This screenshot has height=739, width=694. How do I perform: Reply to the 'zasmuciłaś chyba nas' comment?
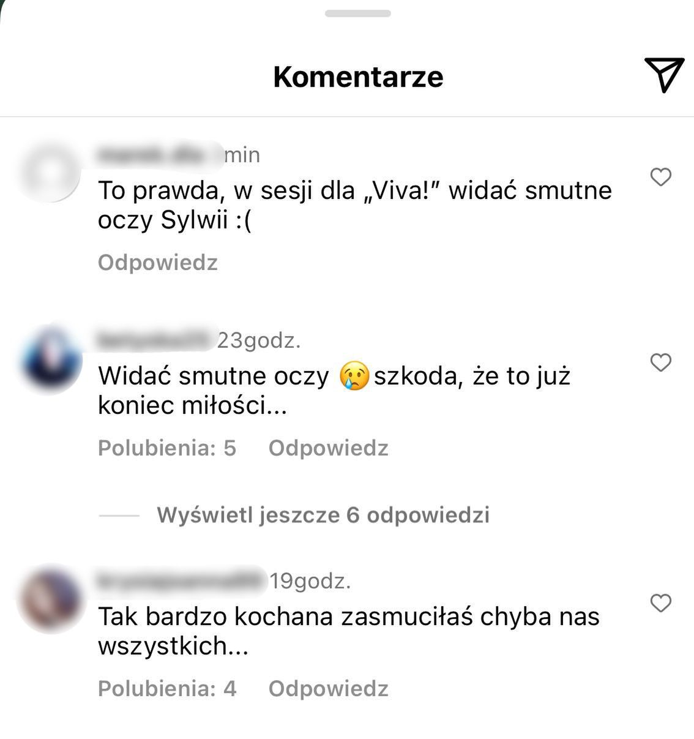329,689
